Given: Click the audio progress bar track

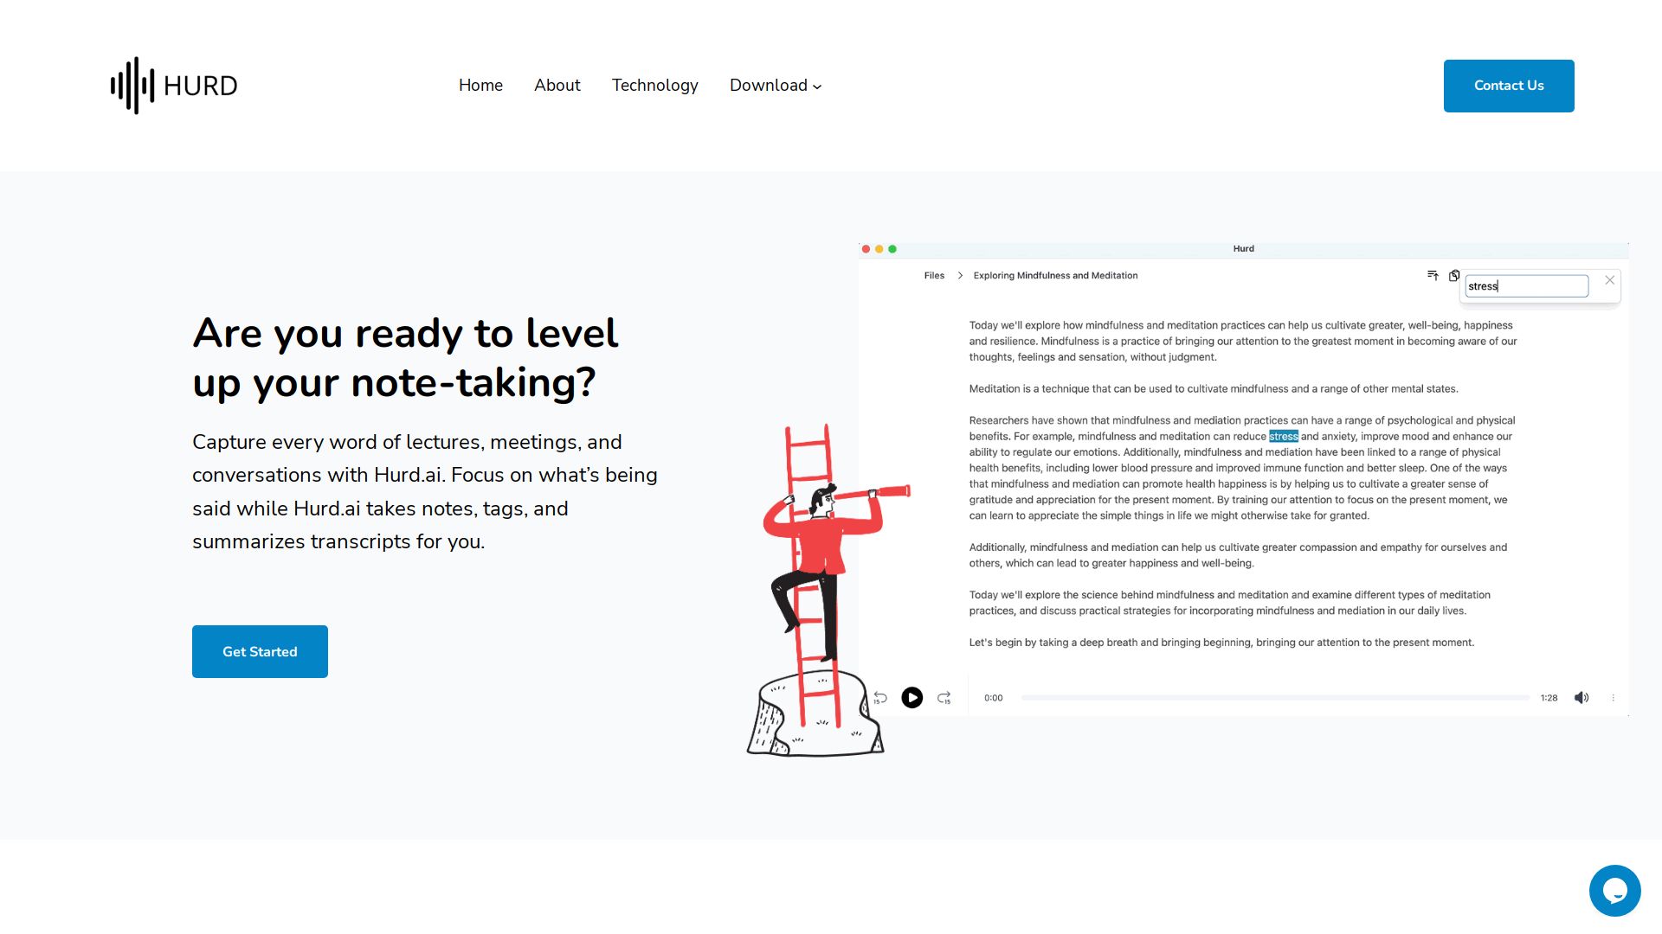Looking at the screenshot, I should (x=1274, y=698).
